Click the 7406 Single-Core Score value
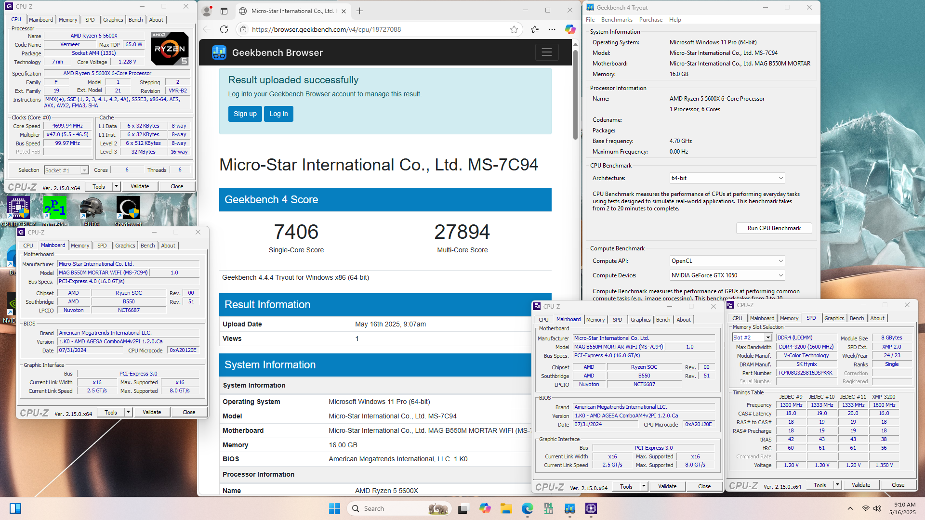Viewport: 925px width, 520px height. click(296, 232)
